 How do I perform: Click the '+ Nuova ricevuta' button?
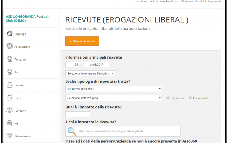[82, 41]
